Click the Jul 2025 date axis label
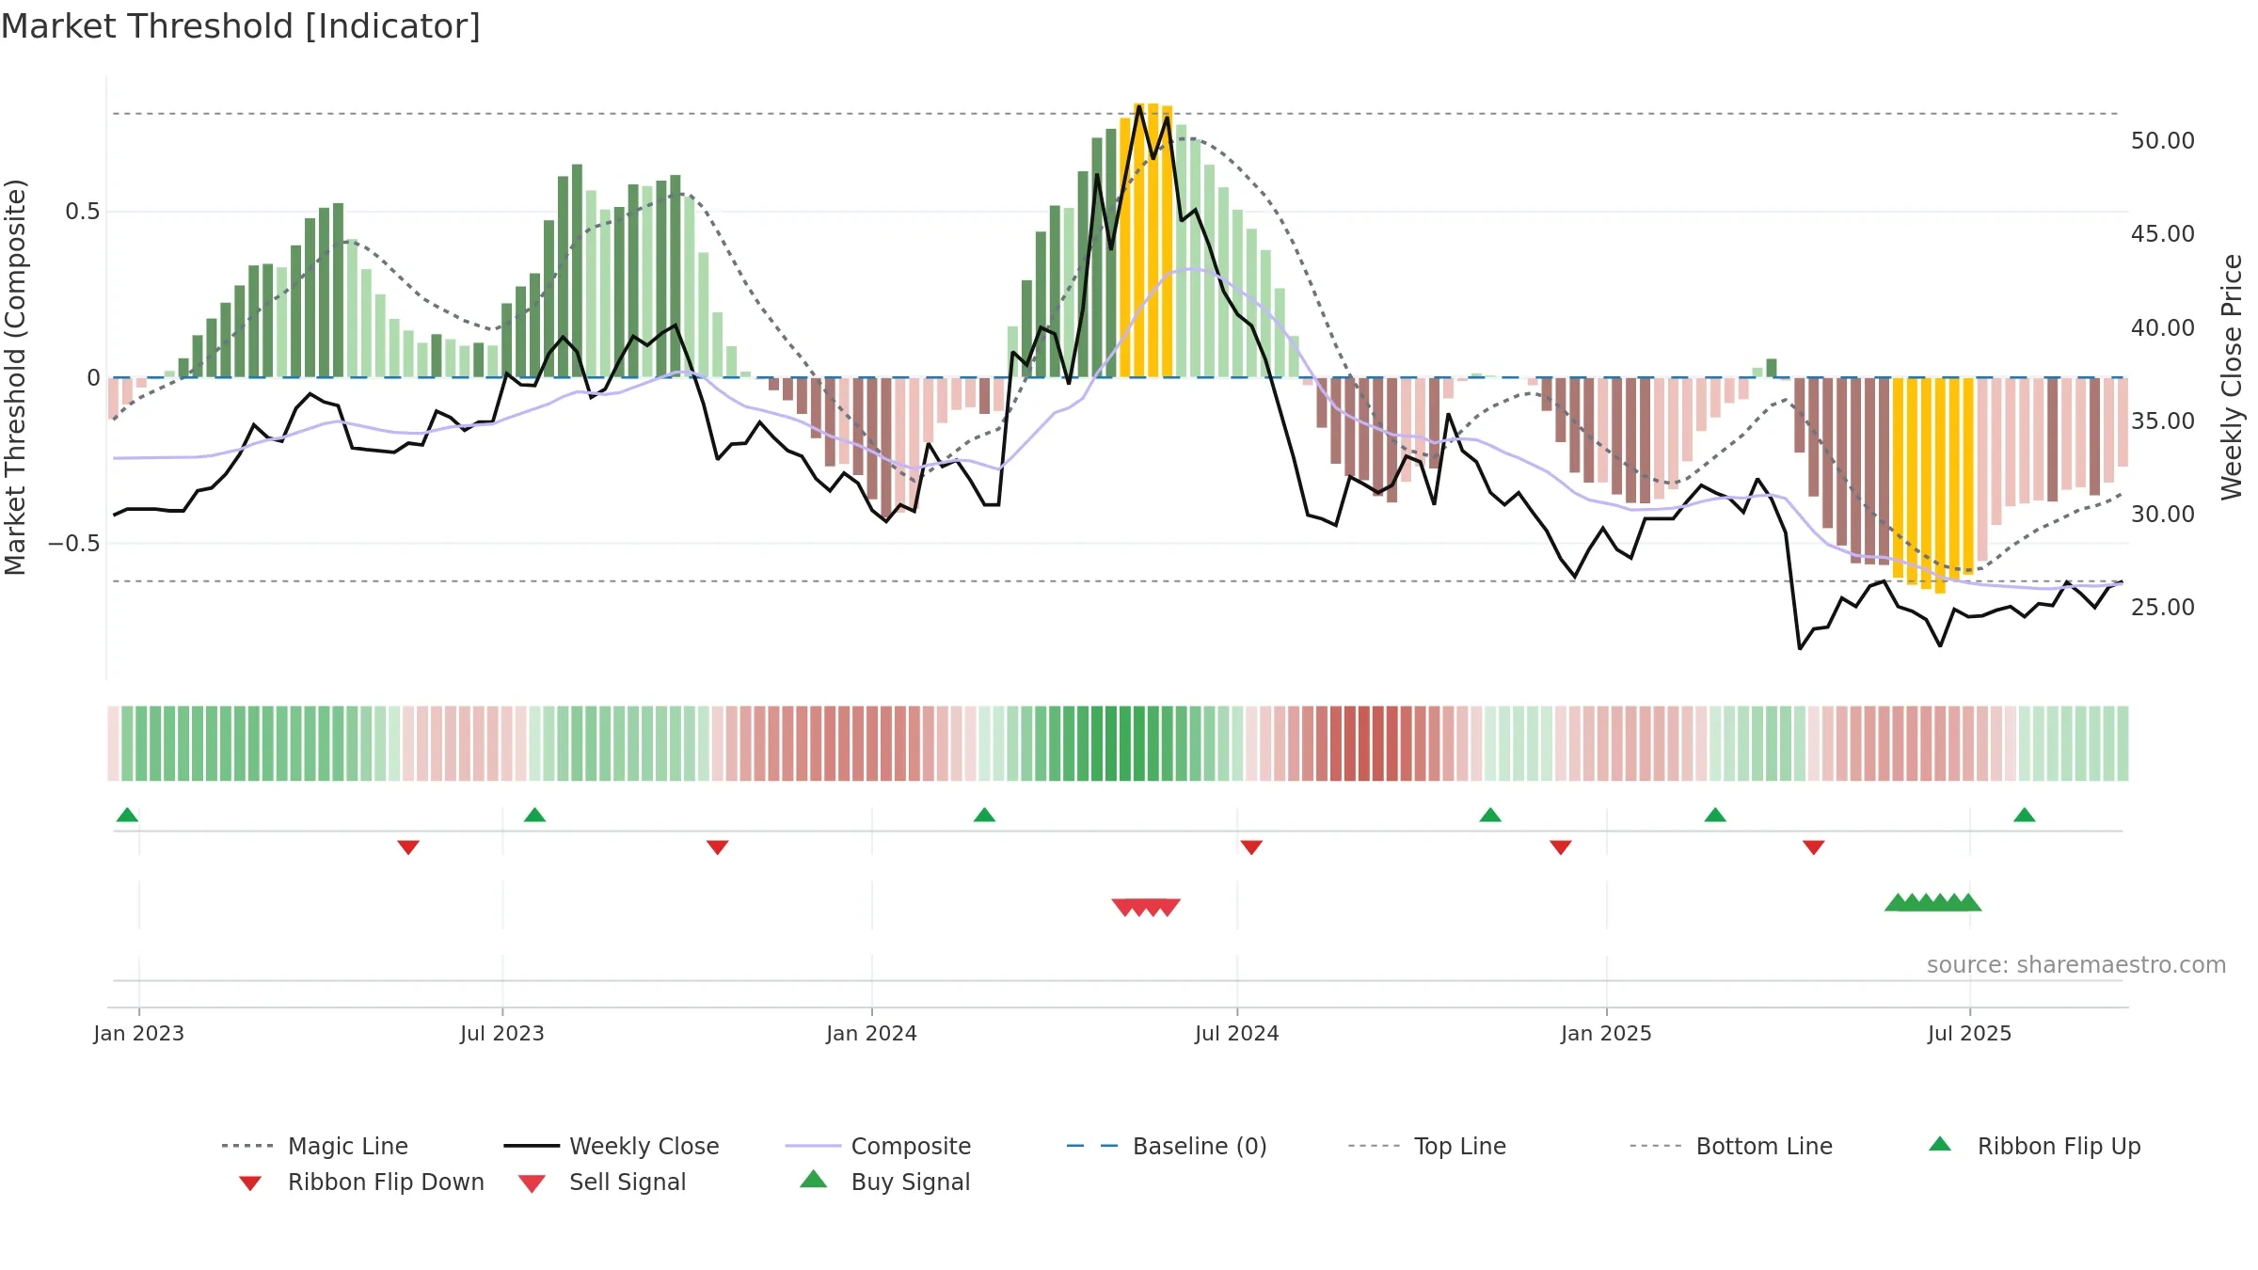 1970,1034
